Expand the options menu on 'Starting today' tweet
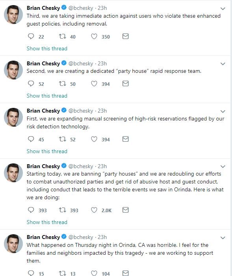The image size is (232, 276). [x=223, y=166]
